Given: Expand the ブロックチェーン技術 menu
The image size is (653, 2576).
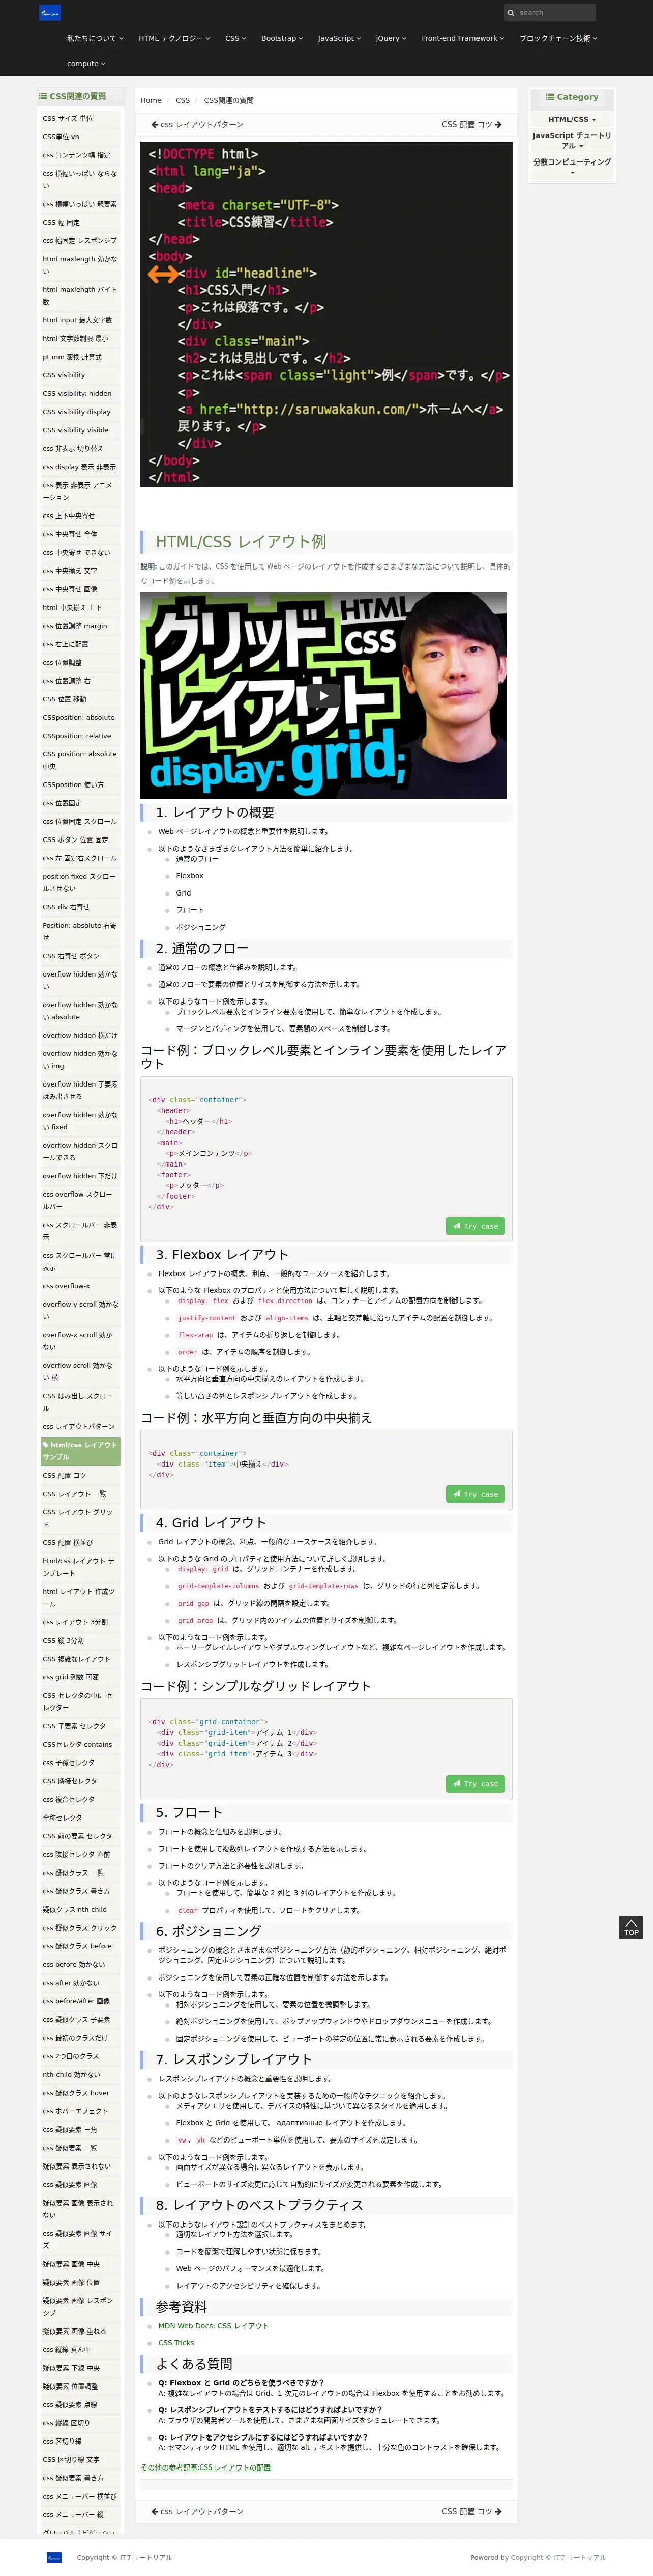Looking at the screenshot, I should pyautogui.click(x=558, y=38).
